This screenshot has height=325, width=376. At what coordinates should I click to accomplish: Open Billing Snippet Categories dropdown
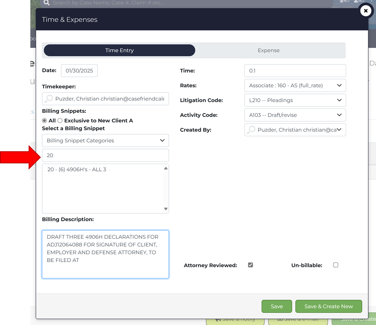105,141
